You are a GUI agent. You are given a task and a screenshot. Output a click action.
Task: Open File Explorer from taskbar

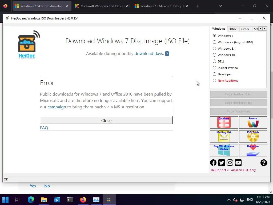[x=44, y=200]
